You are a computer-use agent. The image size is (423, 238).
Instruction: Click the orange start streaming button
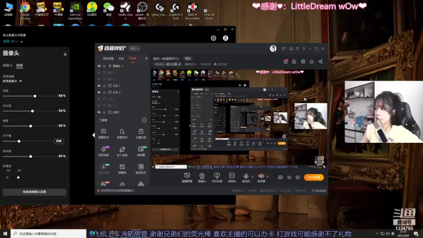[x=314, y=177]
